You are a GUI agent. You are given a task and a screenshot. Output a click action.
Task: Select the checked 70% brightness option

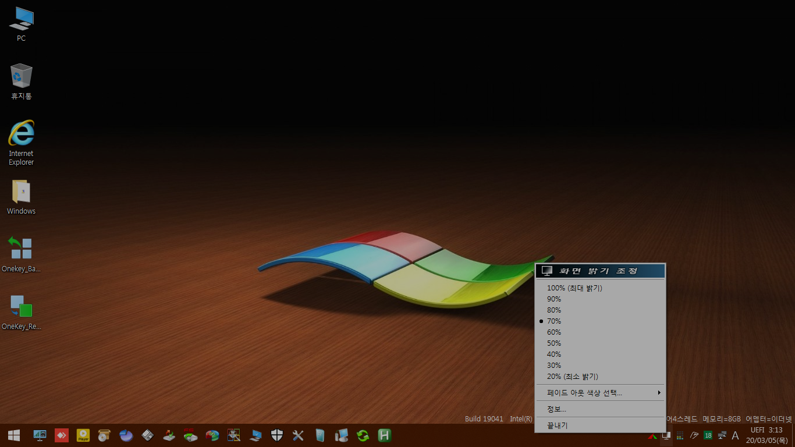point(600,321)
